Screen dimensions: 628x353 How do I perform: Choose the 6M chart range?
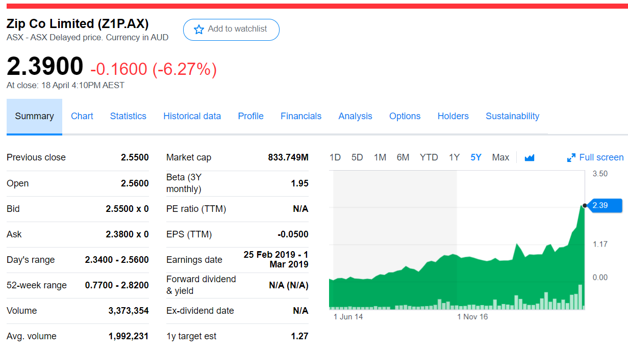[x=403, y=157]
